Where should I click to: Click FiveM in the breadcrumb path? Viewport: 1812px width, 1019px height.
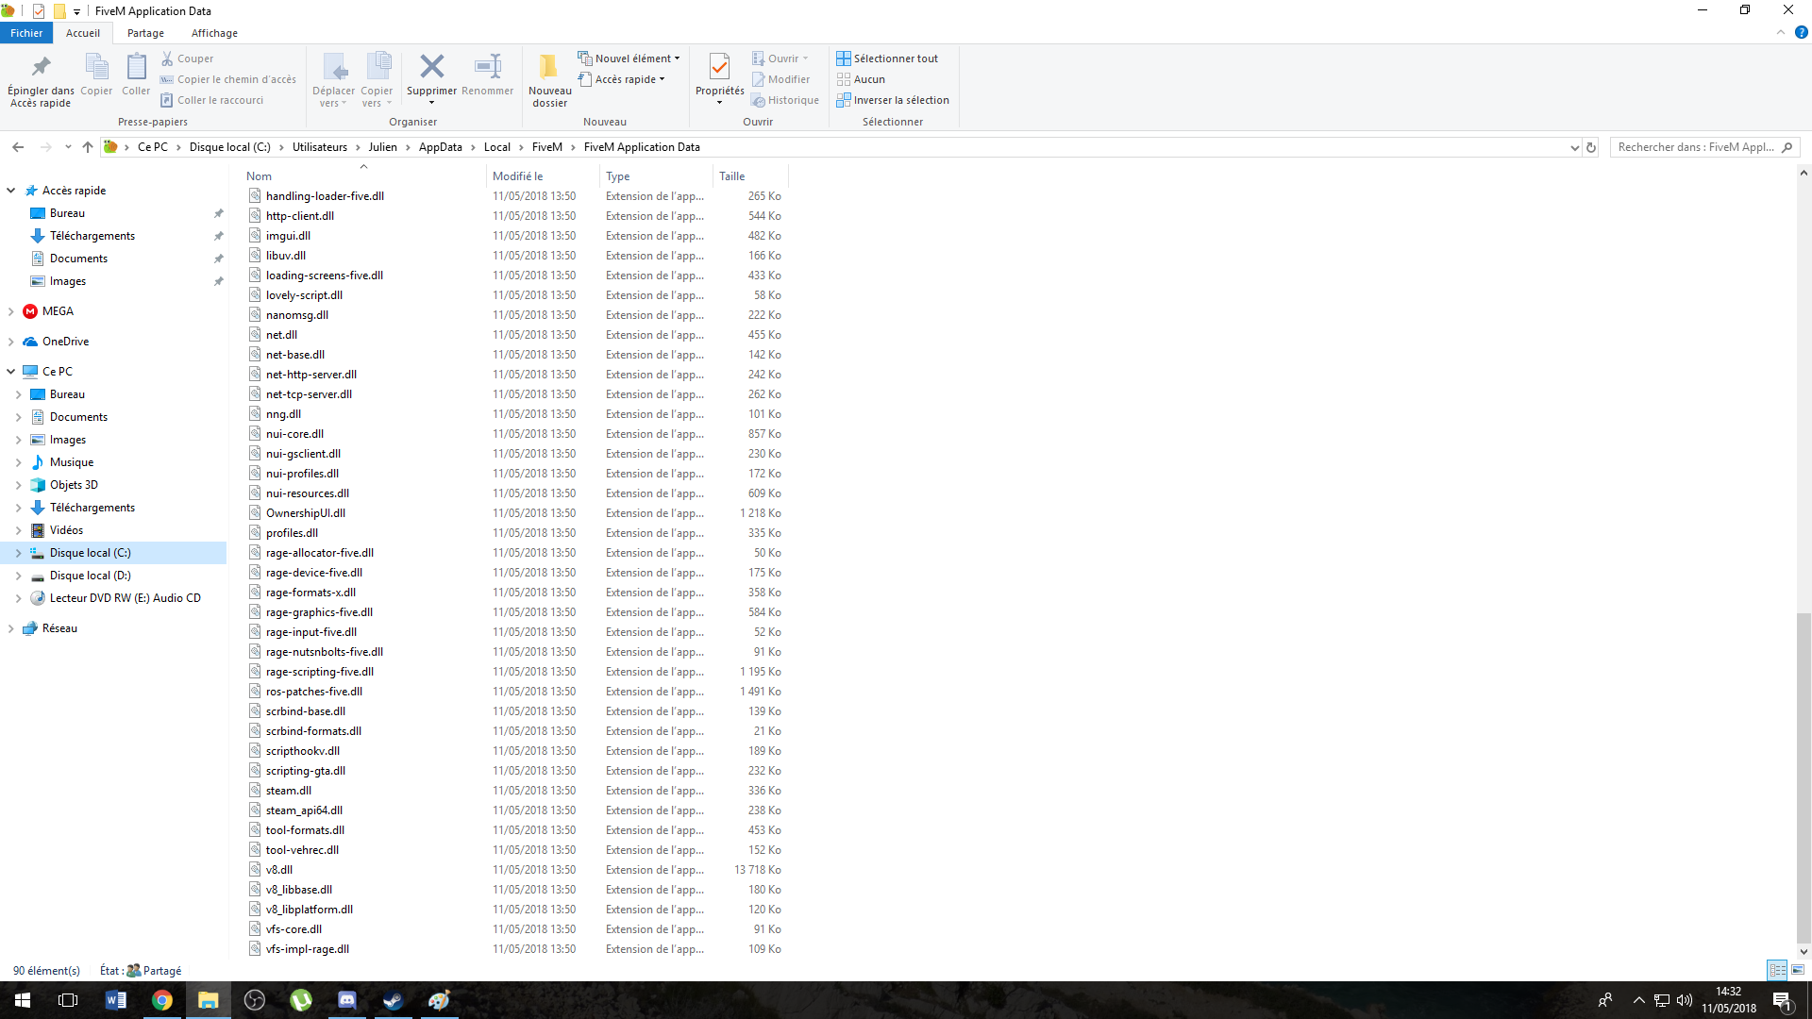click(x=547, y=147)
